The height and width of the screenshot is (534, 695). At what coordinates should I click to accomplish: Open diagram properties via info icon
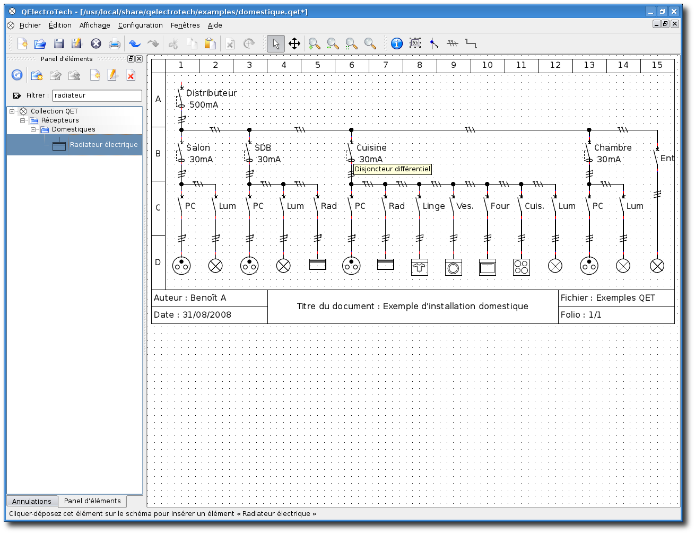[x=397, y=43]
